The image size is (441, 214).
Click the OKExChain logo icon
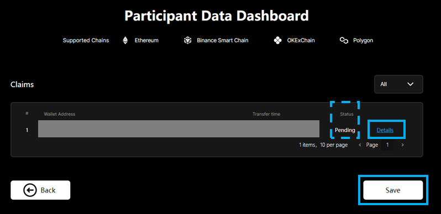[x=277, y=40]
